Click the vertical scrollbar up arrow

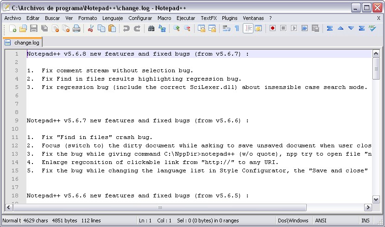tap(376, 53)
